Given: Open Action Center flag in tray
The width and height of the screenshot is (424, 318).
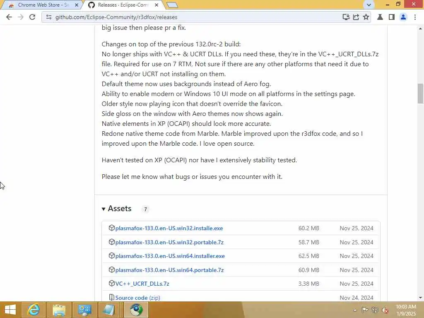Looking at the screenshot, I should coord(365,310).
